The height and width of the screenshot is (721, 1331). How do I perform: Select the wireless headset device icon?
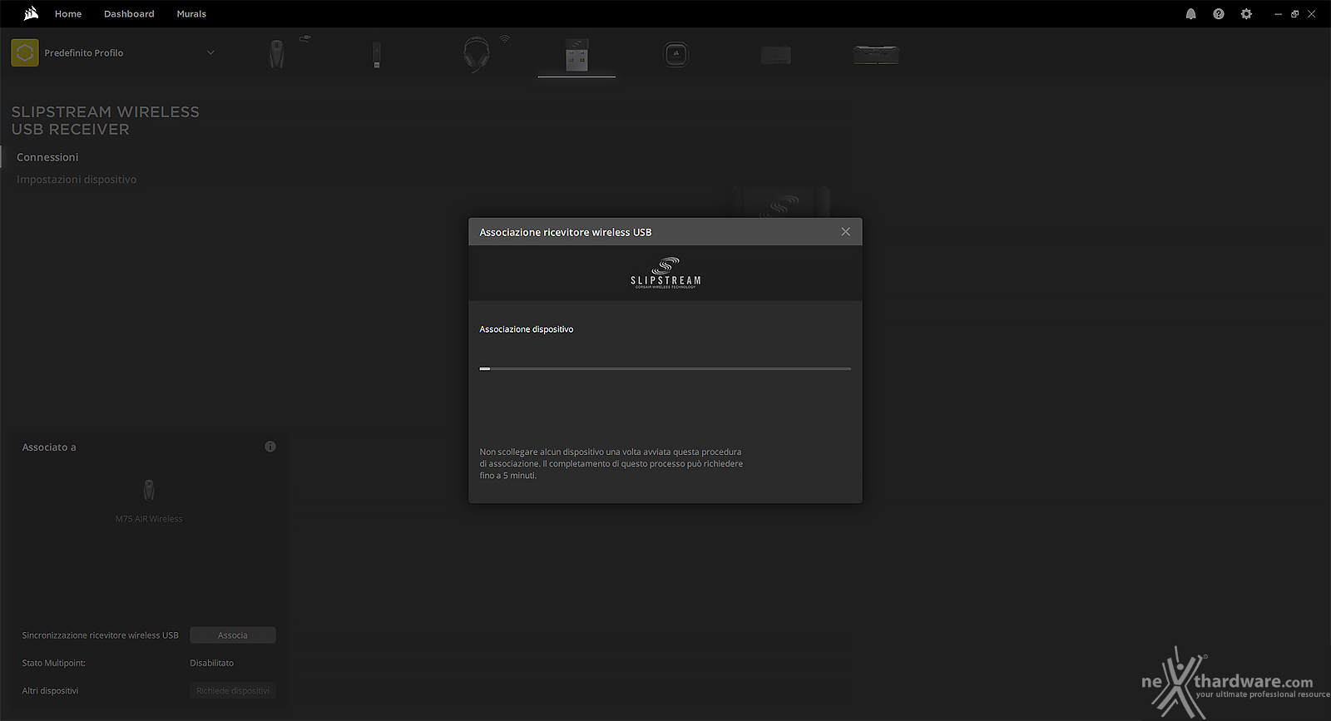[x=477, y=54]
